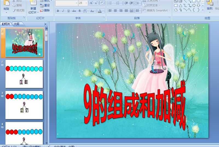Screen dimensions: 219x147
Task: Select slide 3 thumbnail showing 2 and 7
Action: (x=24, y=105)
